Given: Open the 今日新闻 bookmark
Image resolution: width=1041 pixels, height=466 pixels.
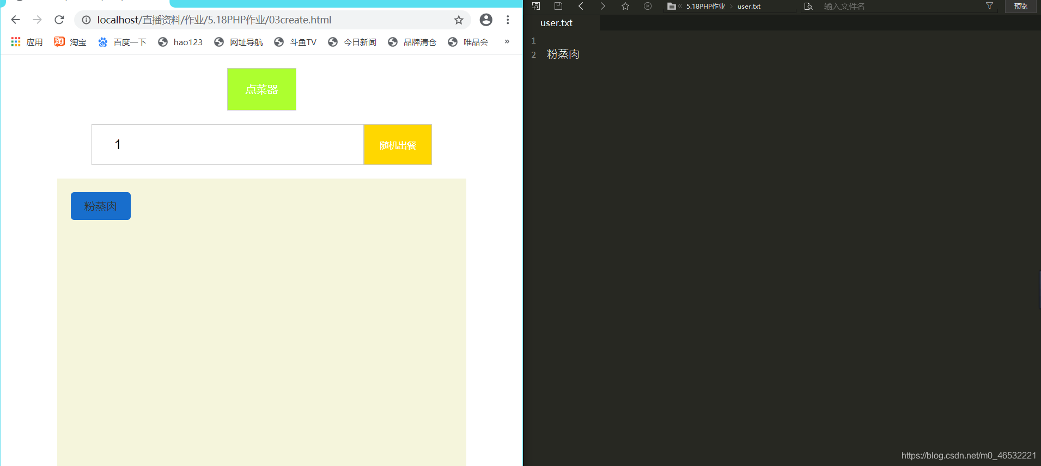Looking at the screenshot, I should pyautogui.click(x=352, y=42).
